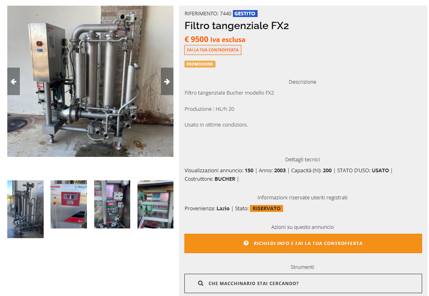Click the USATO condition value
The image size is (429, 296).
coord(380,170)
